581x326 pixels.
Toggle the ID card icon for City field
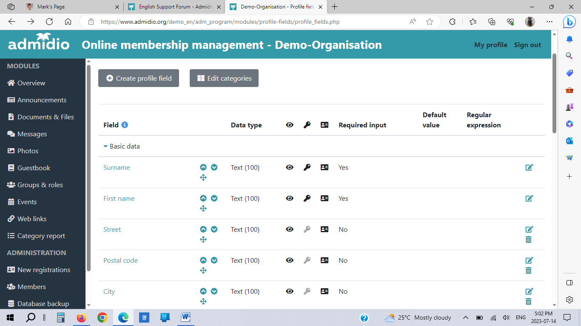pyautogui.click(x=325, y=291)
